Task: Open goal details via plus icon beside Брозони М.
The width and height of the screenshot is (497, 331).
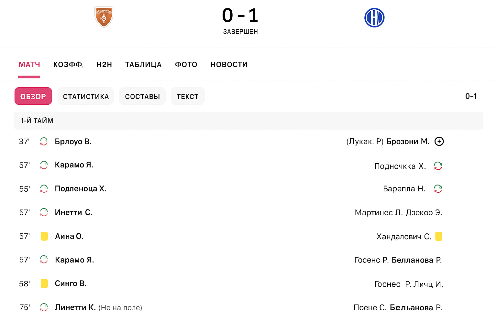Action: click(x=439, y=141)
